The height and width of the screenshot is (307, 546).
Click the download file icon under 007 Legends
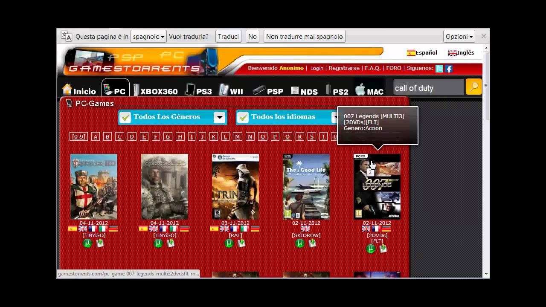click(383, 249)
